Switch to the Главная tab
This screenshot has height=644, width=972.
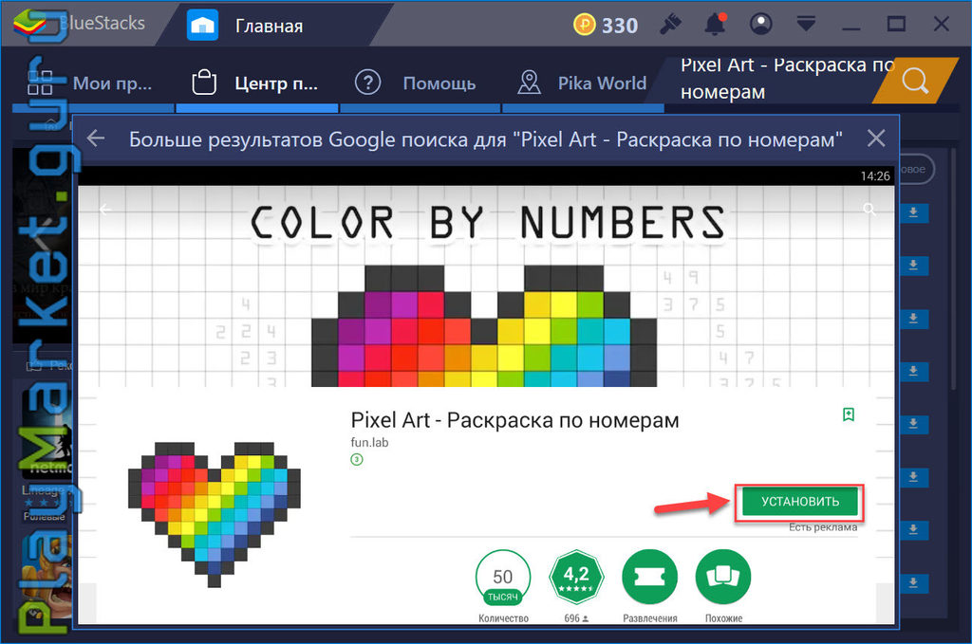(269, 26)
